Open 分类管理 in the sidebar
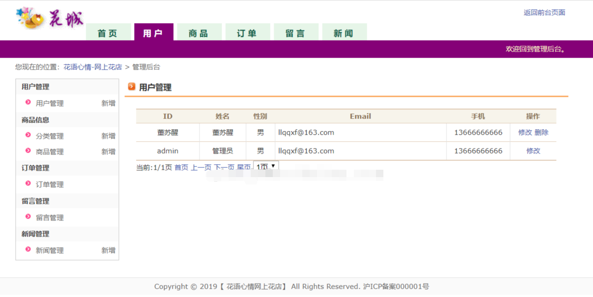Viewport: 593px width, 297px height. pyautogui.click(x=50, y=136)
